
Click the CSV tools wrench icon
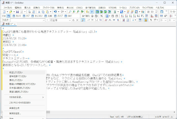point(101,16)
